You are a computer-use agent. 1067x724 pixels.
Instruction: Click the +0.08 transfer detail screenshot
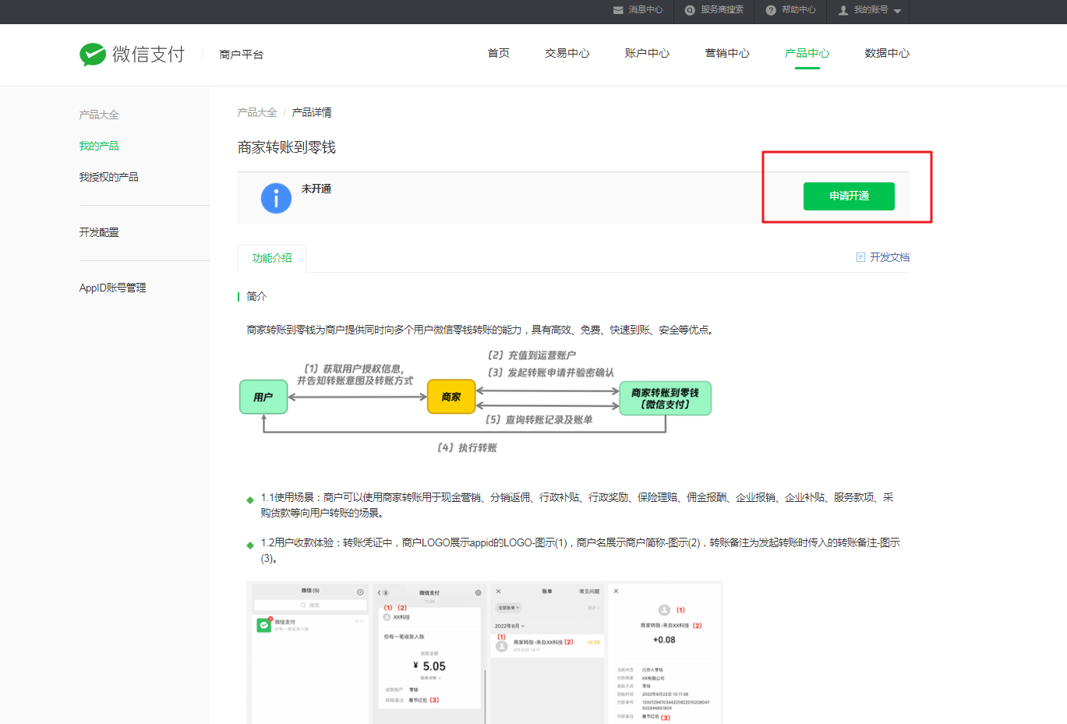pos(665,653)
